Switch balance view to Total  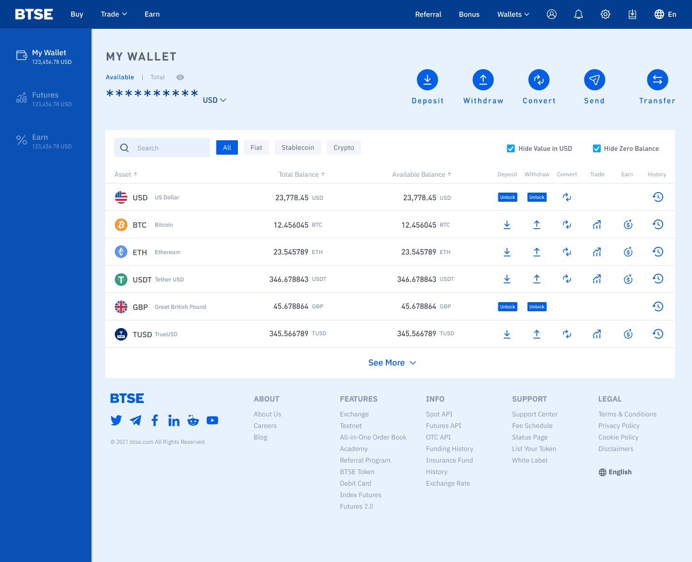[x=158, y=77]
